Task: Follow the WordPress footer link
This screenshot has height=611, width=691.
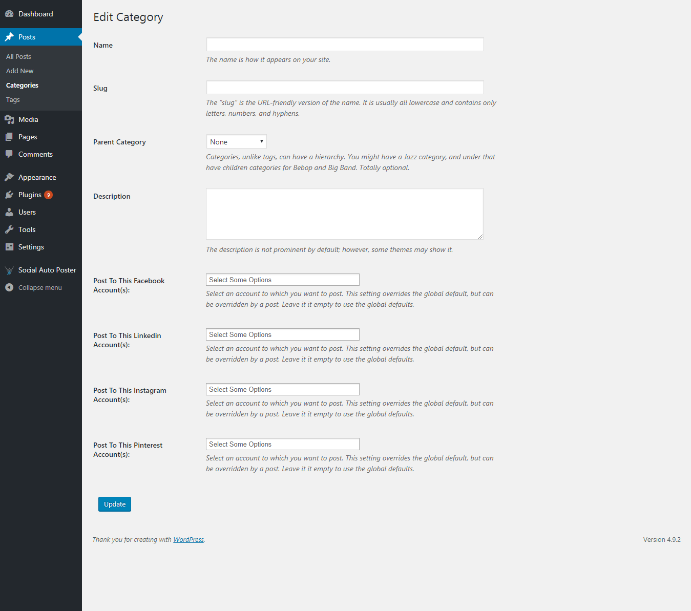Action: coord(188,539)
